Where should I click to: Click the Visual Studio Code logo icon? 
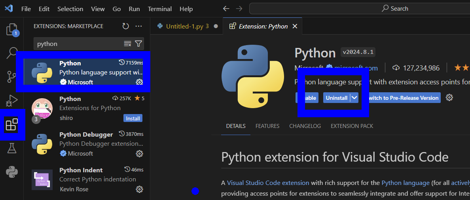coord(9,9)
